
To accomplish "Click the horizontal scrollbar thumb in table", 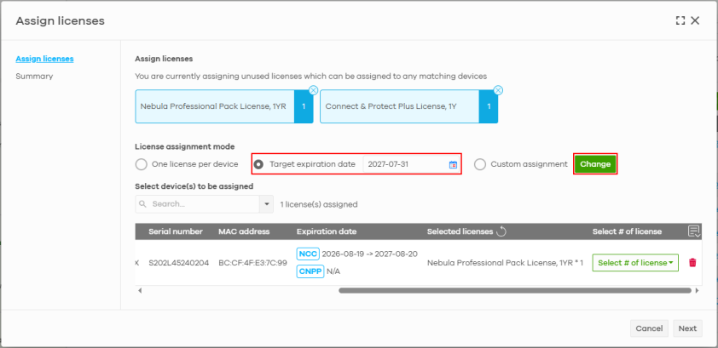I will click(x=515, y=290).
